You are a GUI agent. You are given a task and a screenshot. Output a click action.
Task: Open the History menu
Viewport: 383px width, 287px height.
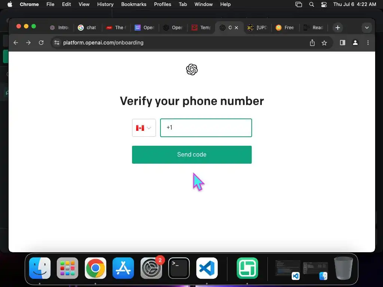tap(105, 4)
